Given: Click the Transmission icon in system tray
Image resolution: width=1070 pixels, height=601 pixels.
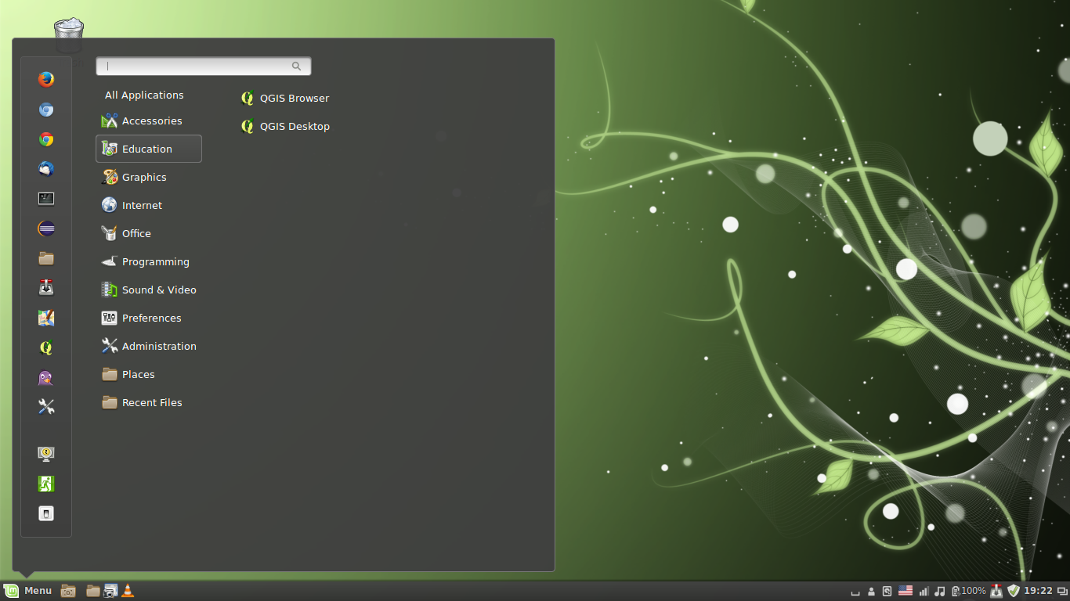Looking at the screenshot, I should click(x=996, y=591).
